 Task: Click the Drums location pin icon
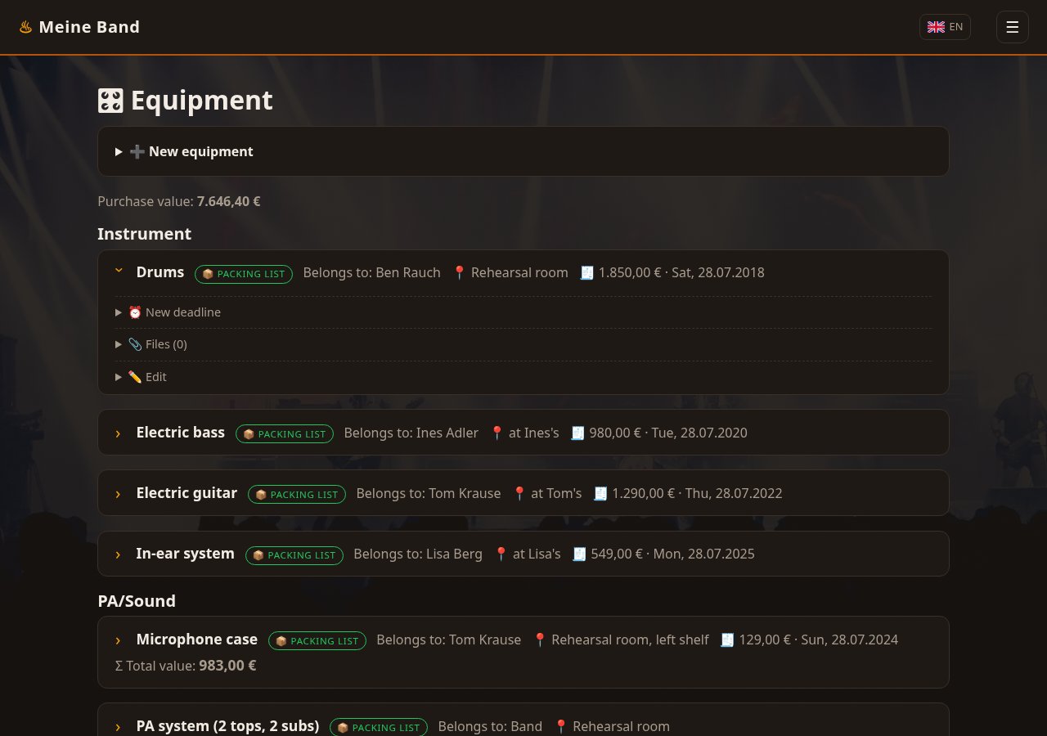pyautogui.click(x=459, y=272)
